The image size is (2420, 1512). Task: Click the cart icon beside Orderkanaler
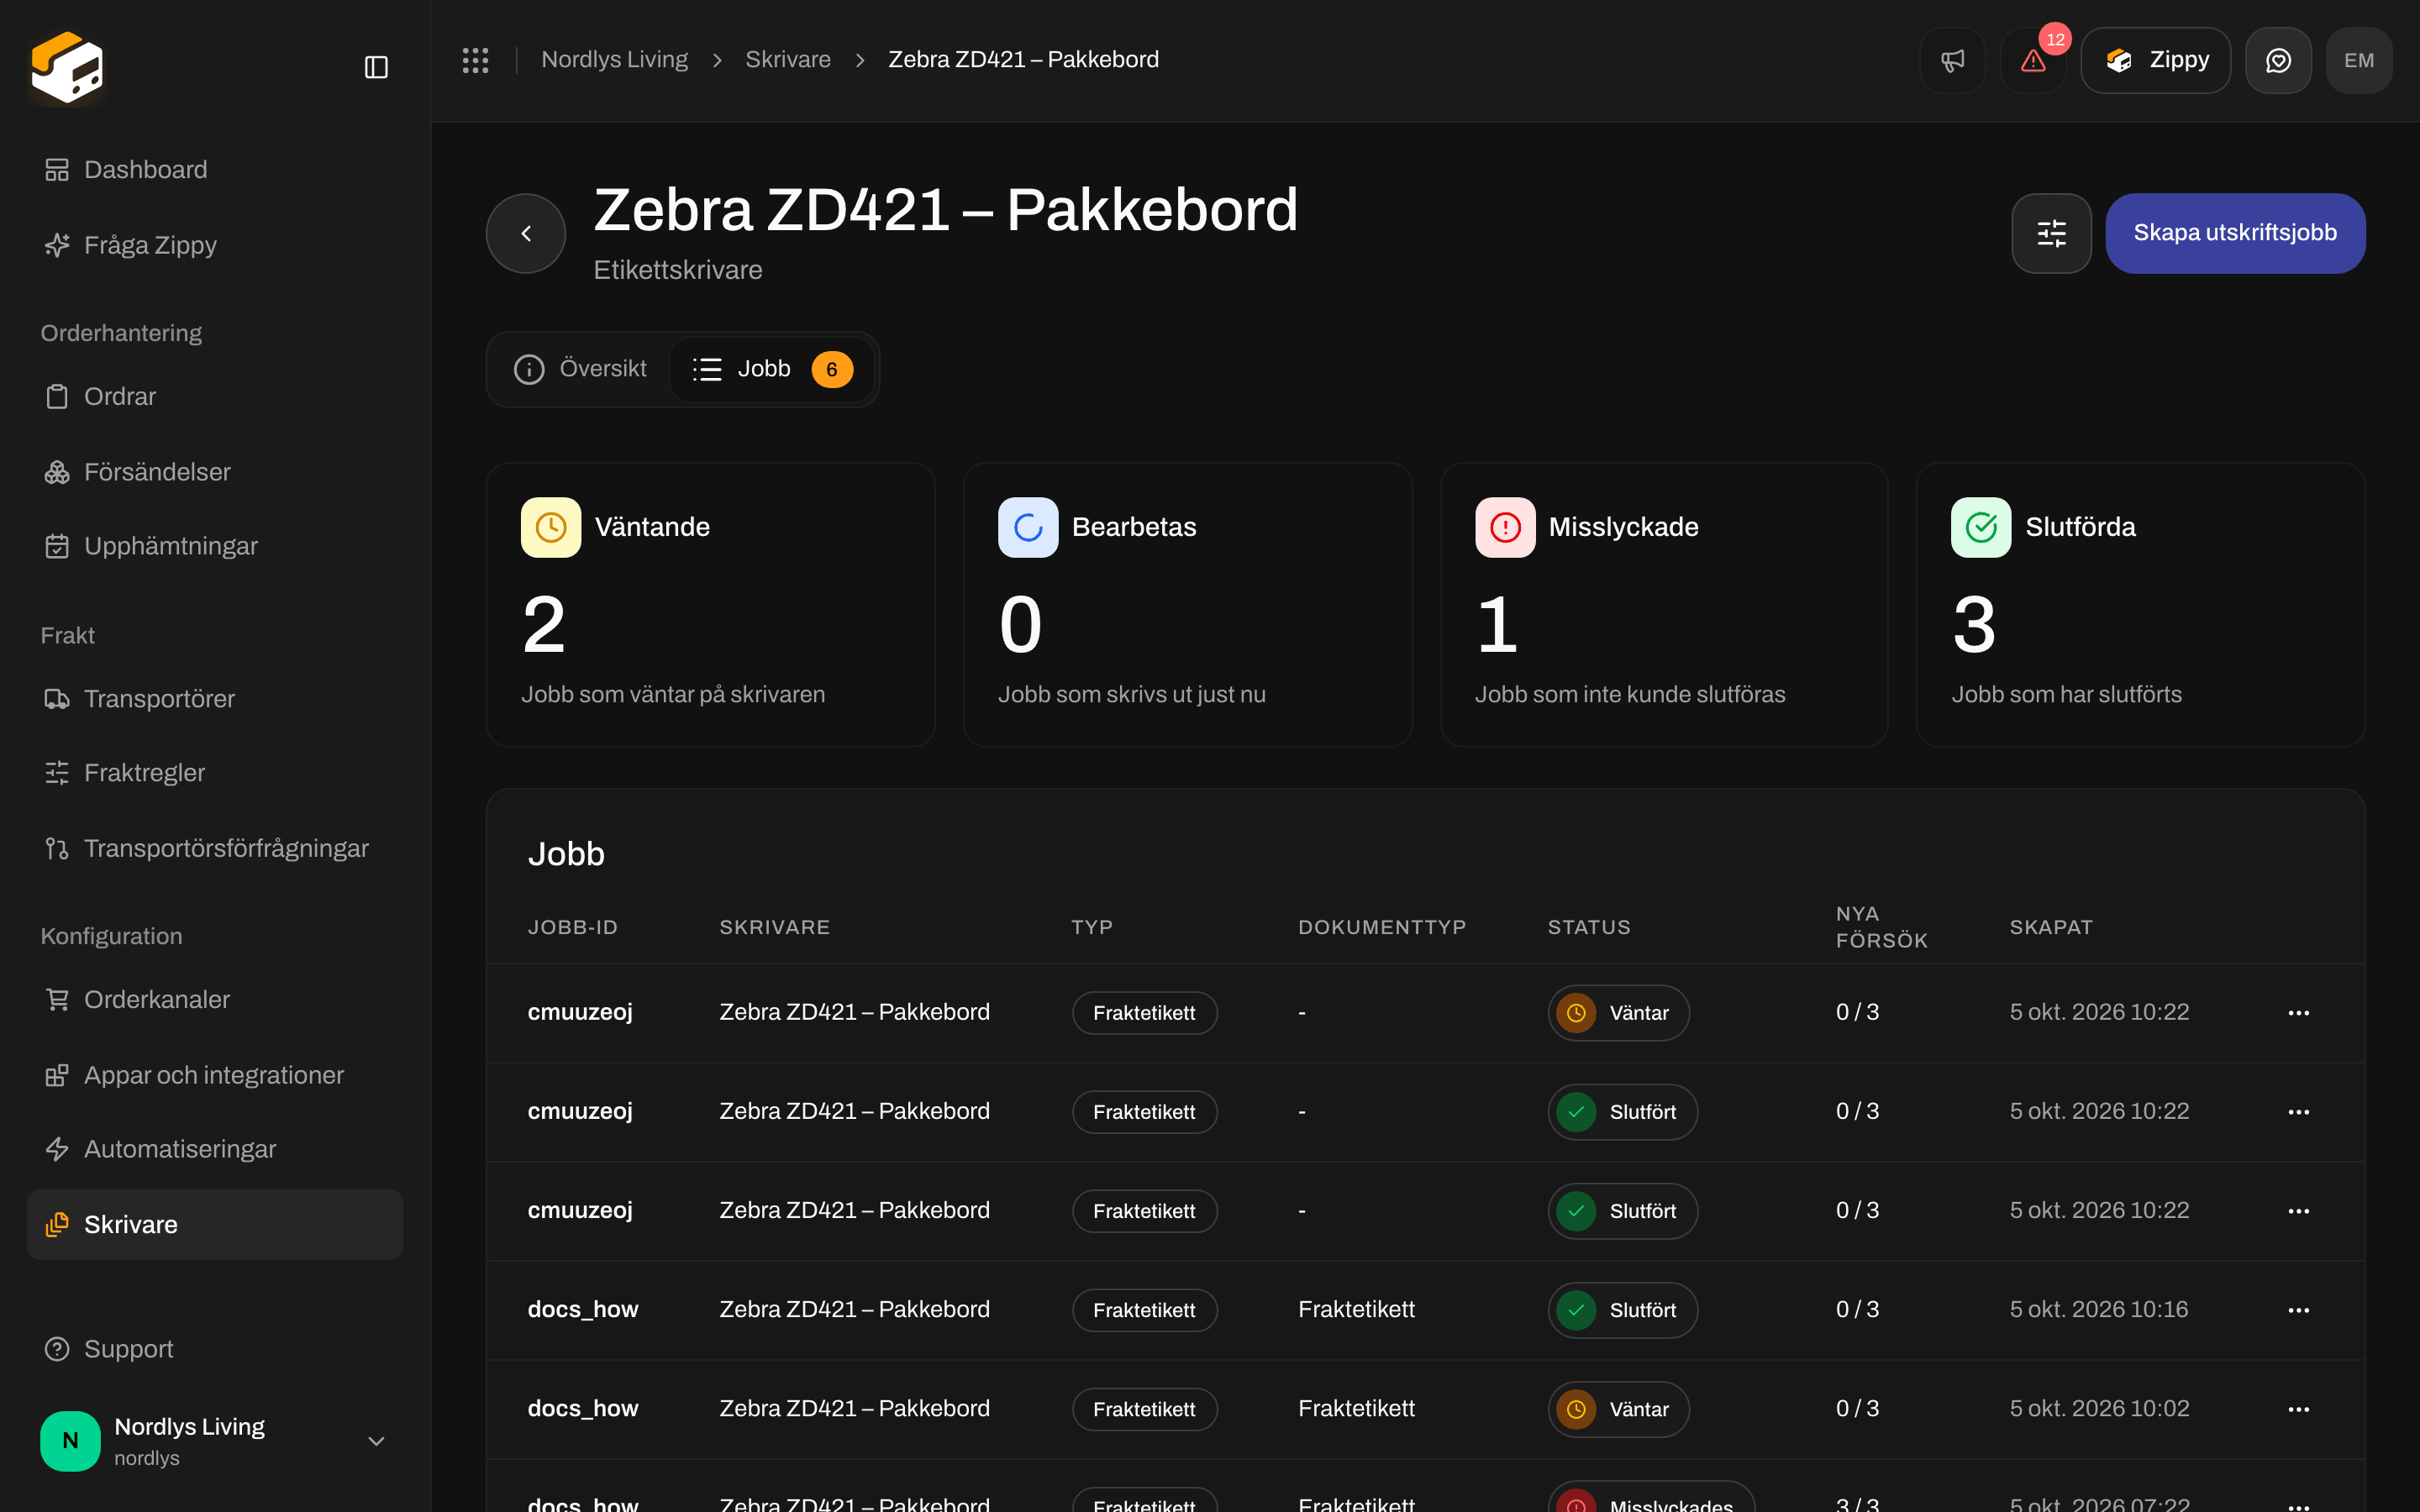(x=57, y=999)
